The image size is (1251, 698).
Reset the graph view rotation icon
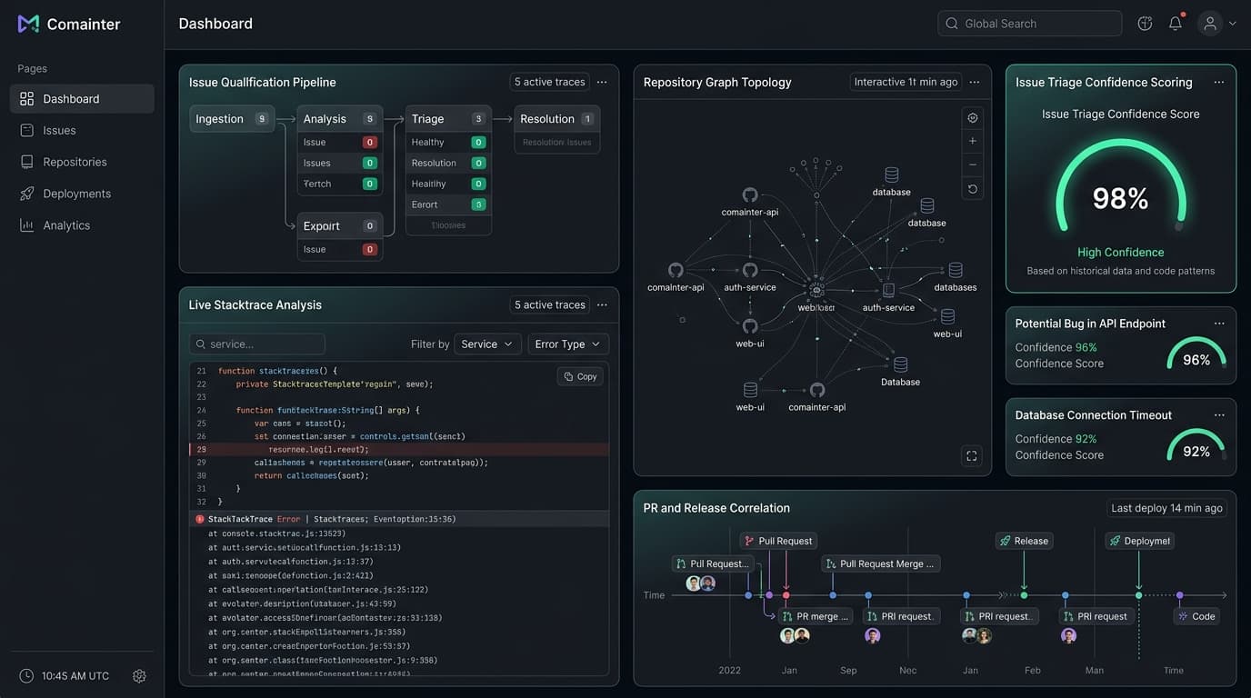973,188
